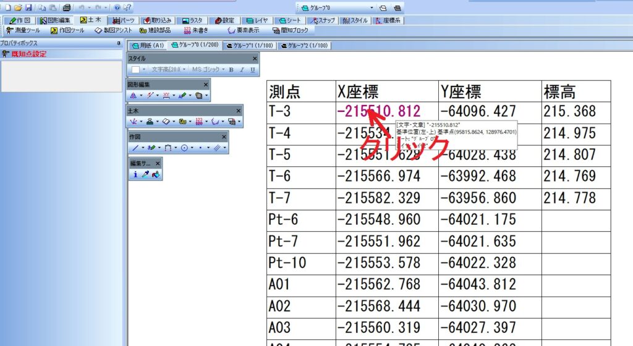Image resolution: width=633 pixels, height=346 pixels.
Task: Select the line drawing tool in 作図 panel
Action: click(x=135, y=148)
